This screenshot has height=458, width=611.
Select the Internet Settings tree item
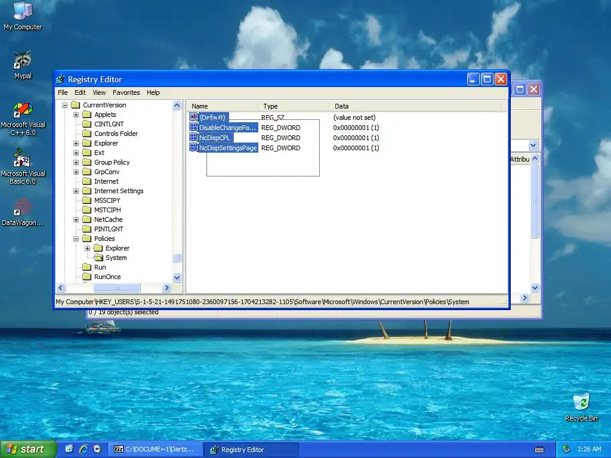click(x=119, y=191)
